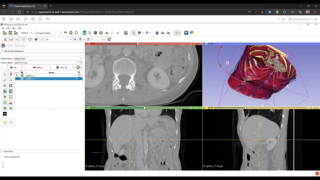Toggle visibility eye of Segment_1
This screenshot has height=180, width=320.
tap(17, 75)
